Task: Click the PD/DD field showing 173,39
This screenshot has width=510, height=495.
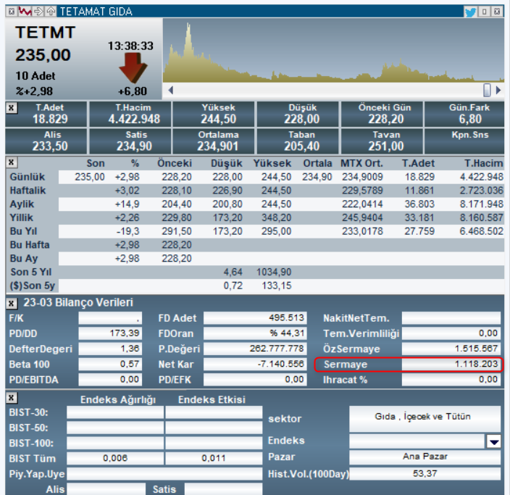Action: pos(110,333)
